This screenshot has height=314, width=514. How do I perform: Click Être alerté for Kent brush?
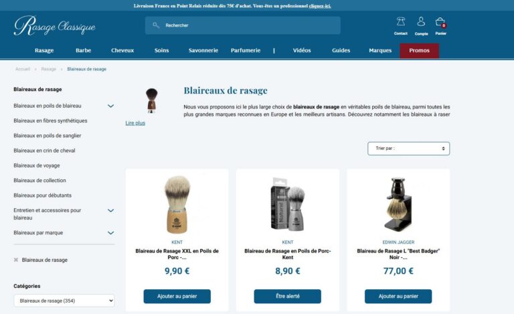(x=288, y=297)
